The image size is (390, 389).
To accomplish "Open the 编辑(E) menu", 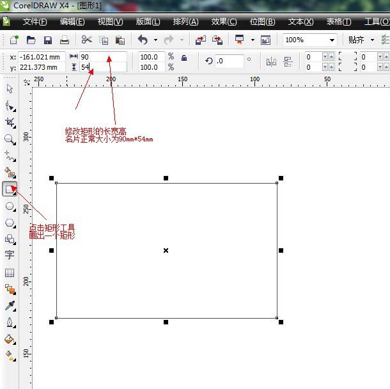I will pyautogui.click(x=72, y=22).
